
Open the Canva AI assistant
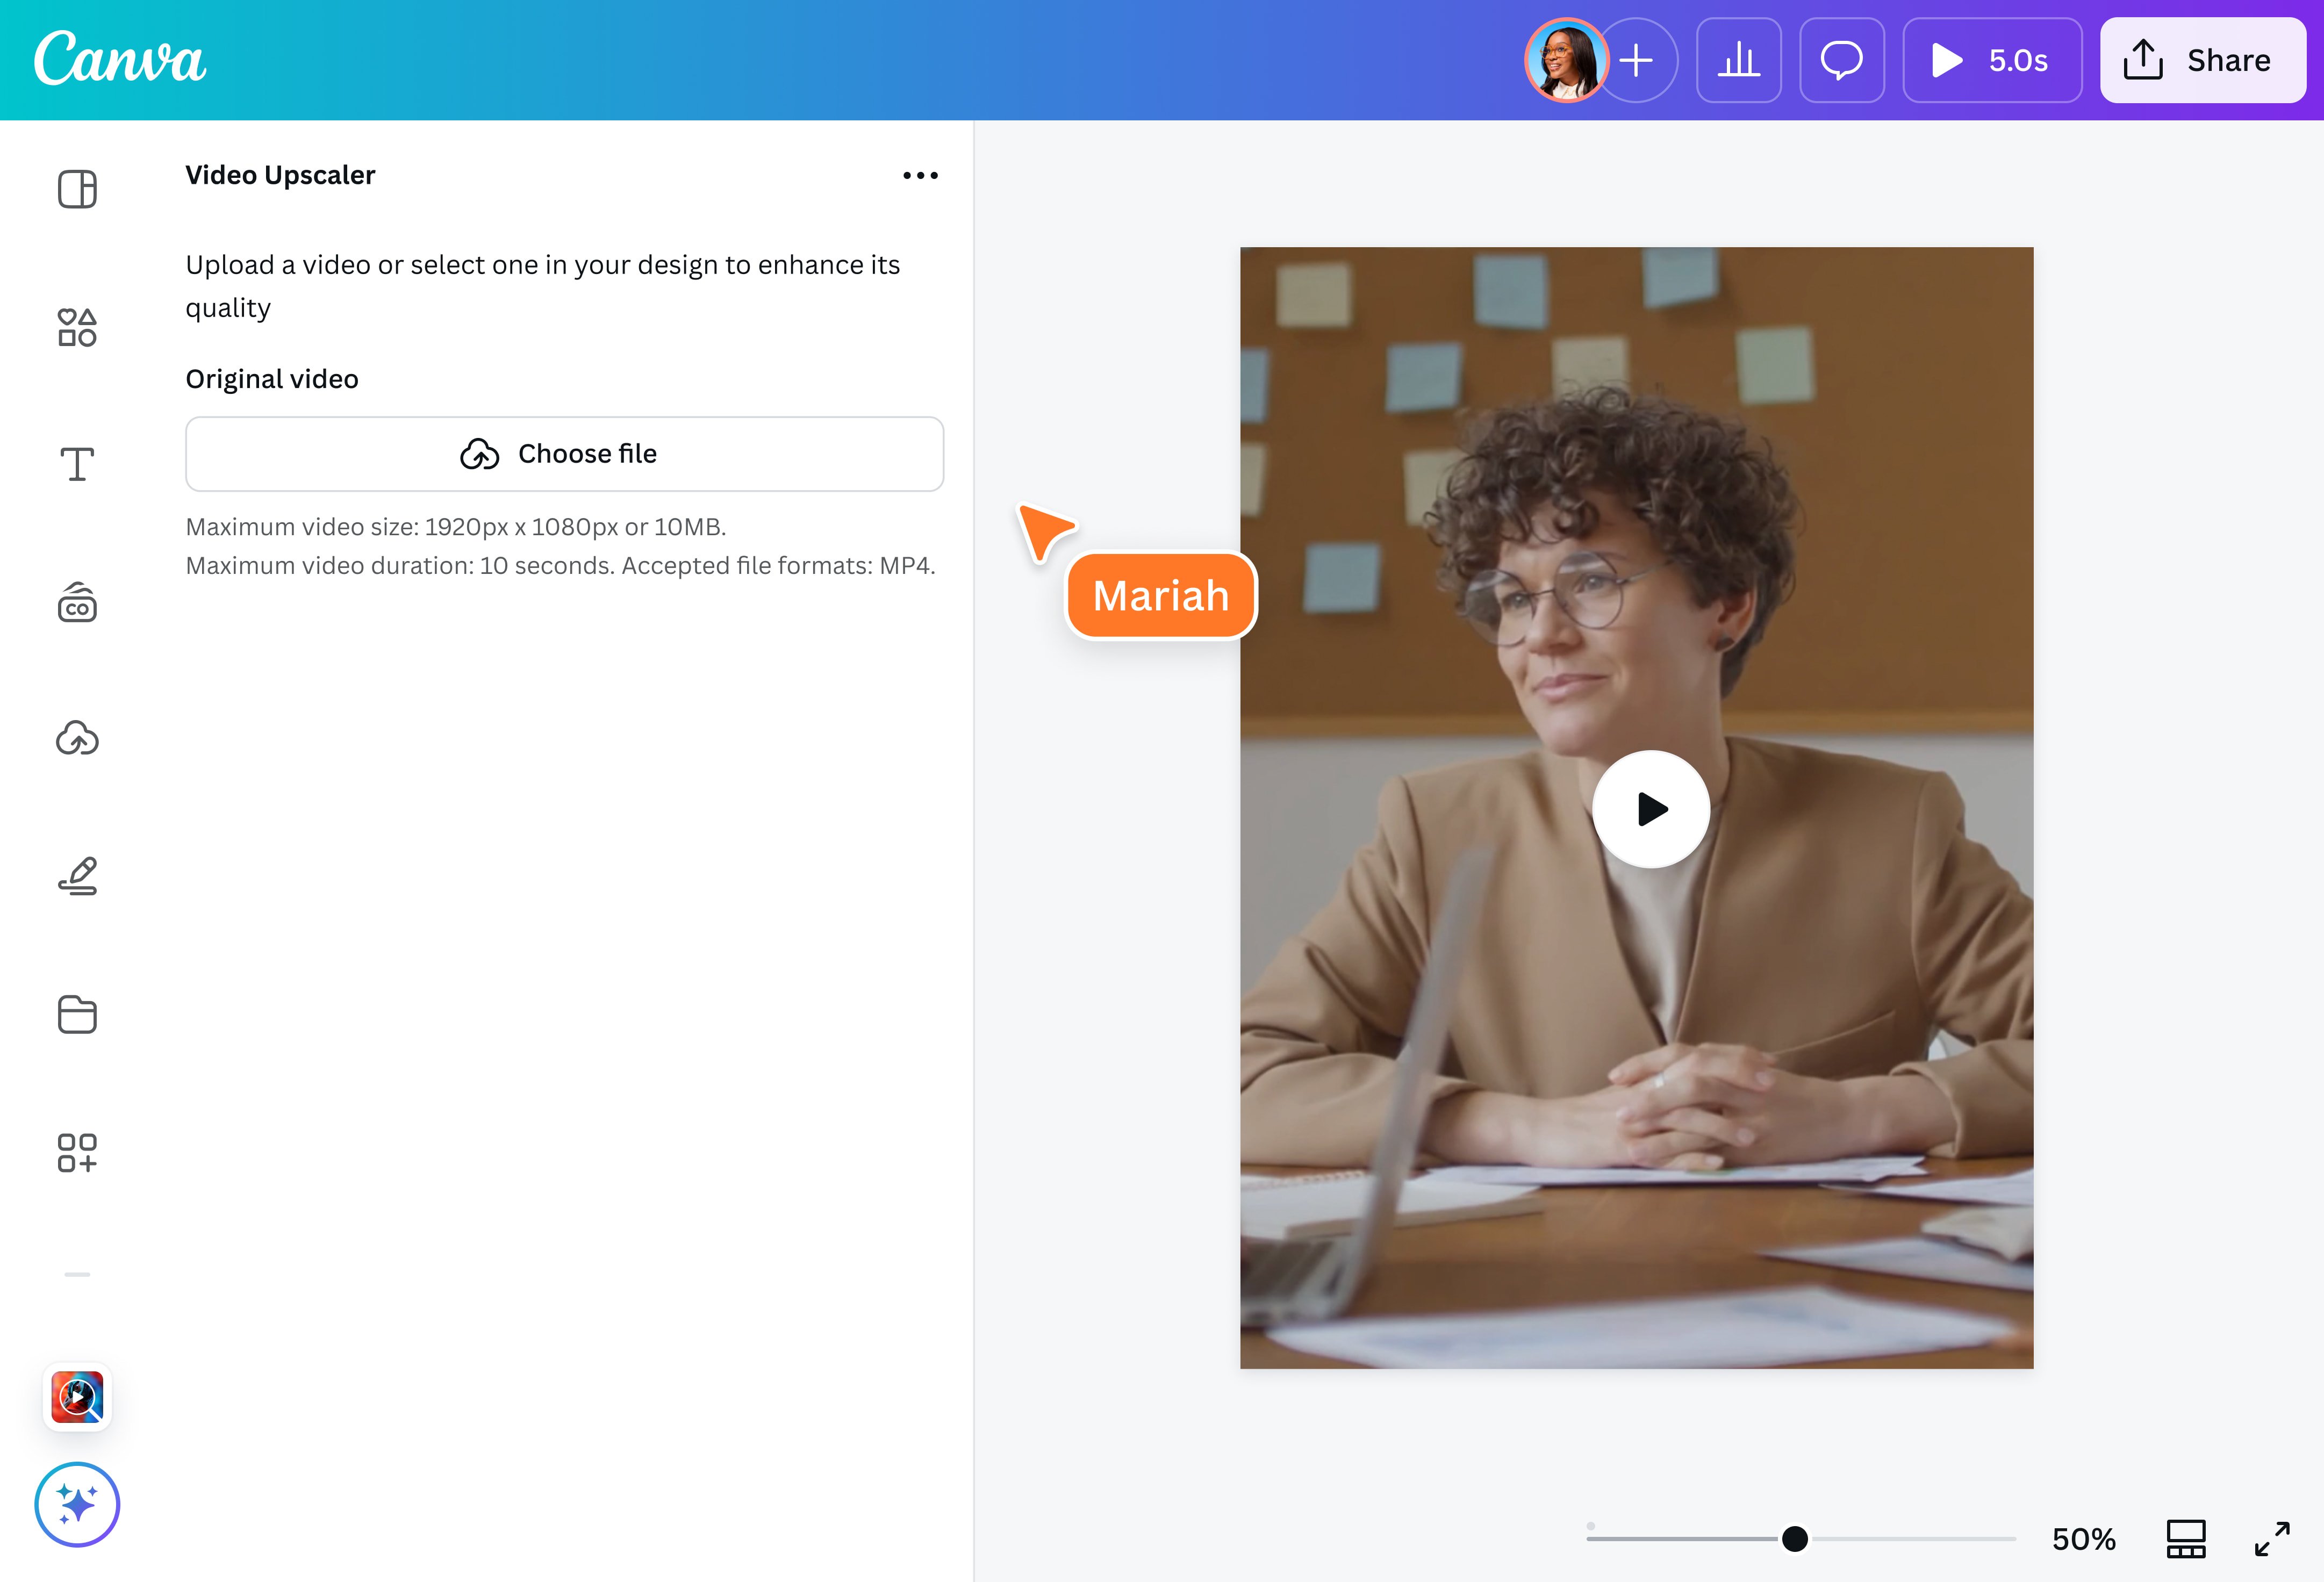pos(77,1504)
